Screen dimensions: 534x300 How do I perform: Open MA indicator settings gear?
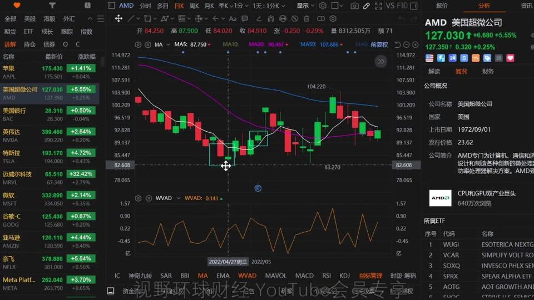[138, 44]
